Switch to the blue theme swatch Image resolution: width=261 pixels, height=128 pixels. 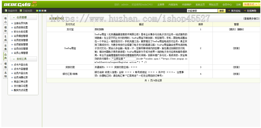(x=40, y=11)
